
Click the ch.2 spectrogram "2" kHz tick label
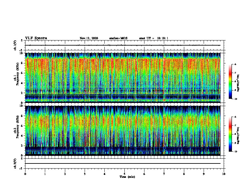pyautogui.click(x=22, y=146)
